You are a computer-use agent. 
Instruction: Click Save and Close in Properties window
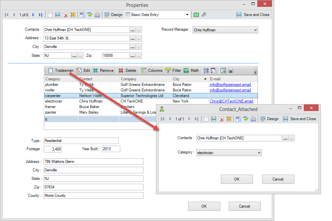coord(253,15)
